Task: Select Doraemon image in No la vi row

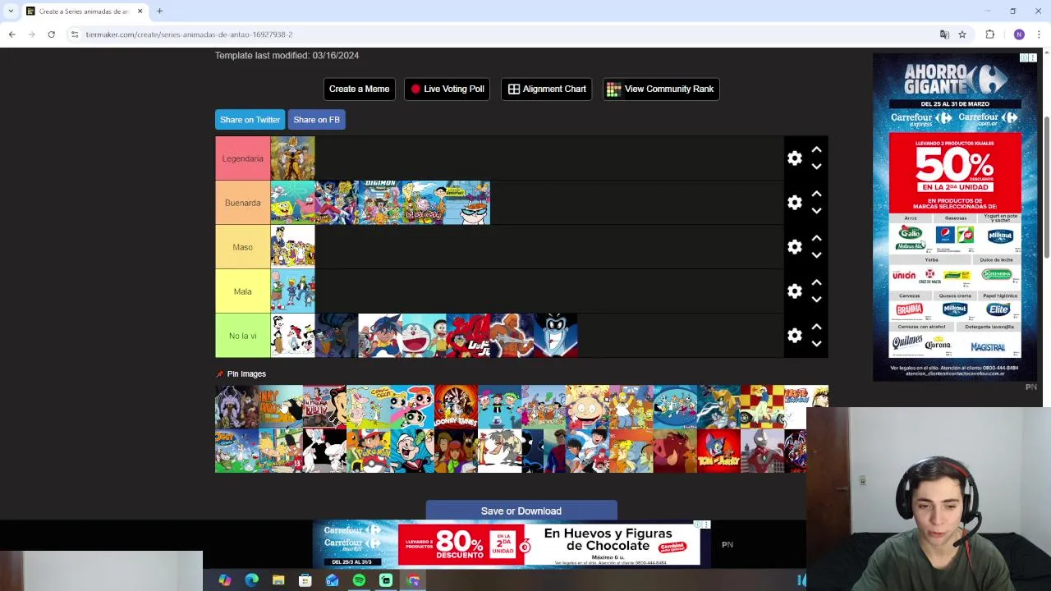Action: click(424, 336)
